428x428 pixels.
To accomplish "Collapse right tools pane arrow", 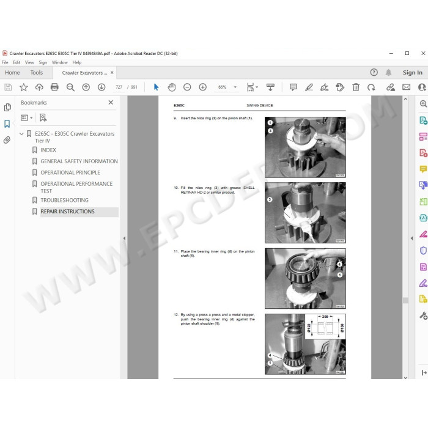I will click(x=411, y=238).
